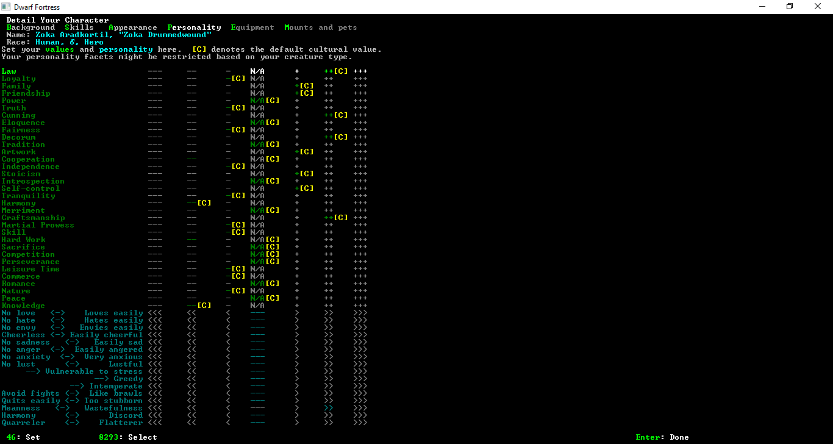Image resolution: width=833 pixels, height=444 pixels.
Task: Set Greedy facet to >>
Action: click(328, 379)
